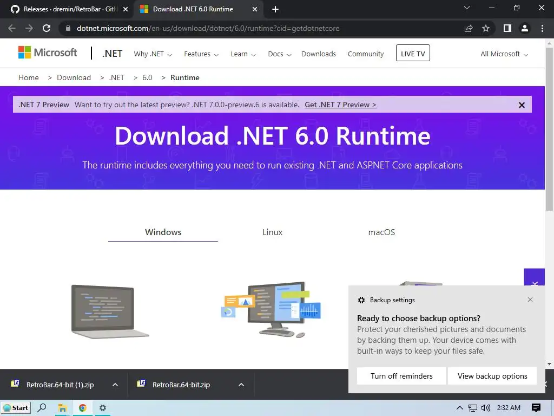Close the Backup settings notification
Image resolution: width=554 pixels, height=416 pixels.
coord(530,300)
